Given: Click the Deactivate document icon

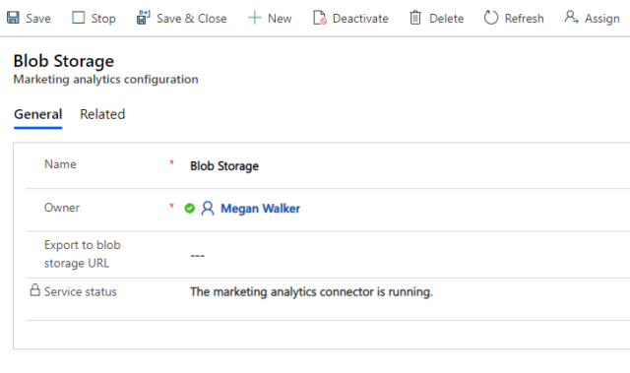Looking at the screenshot, I should coord(320,18).
